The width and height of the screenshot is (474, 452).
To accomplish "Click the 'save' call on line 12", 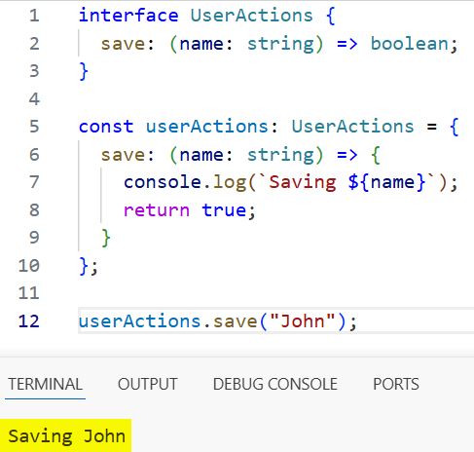I will [x=235, y=321].
